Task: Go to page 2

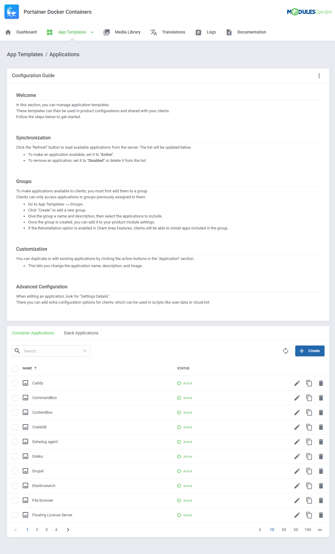Action: coord(37,530)
